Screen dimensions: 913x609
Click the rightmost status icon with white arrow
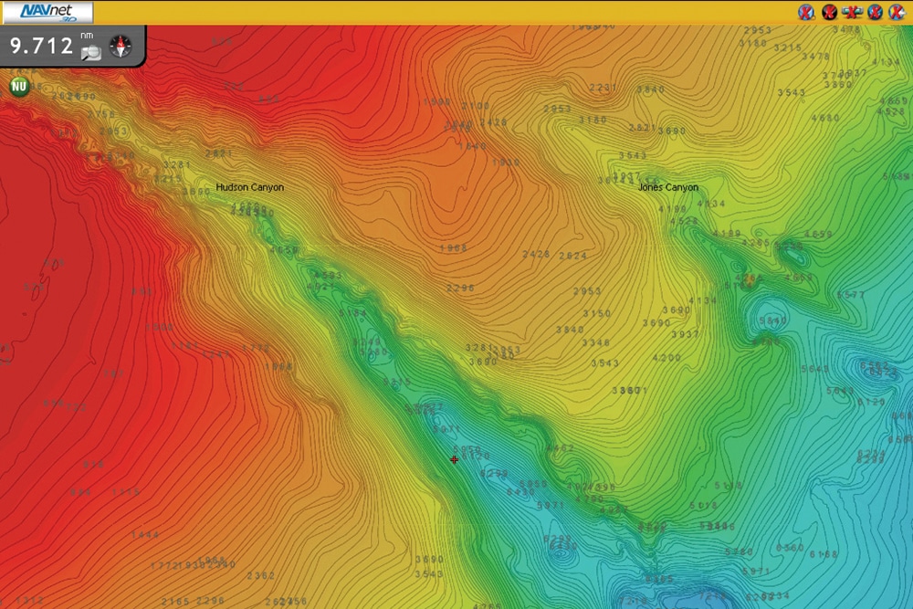point(897,12)
